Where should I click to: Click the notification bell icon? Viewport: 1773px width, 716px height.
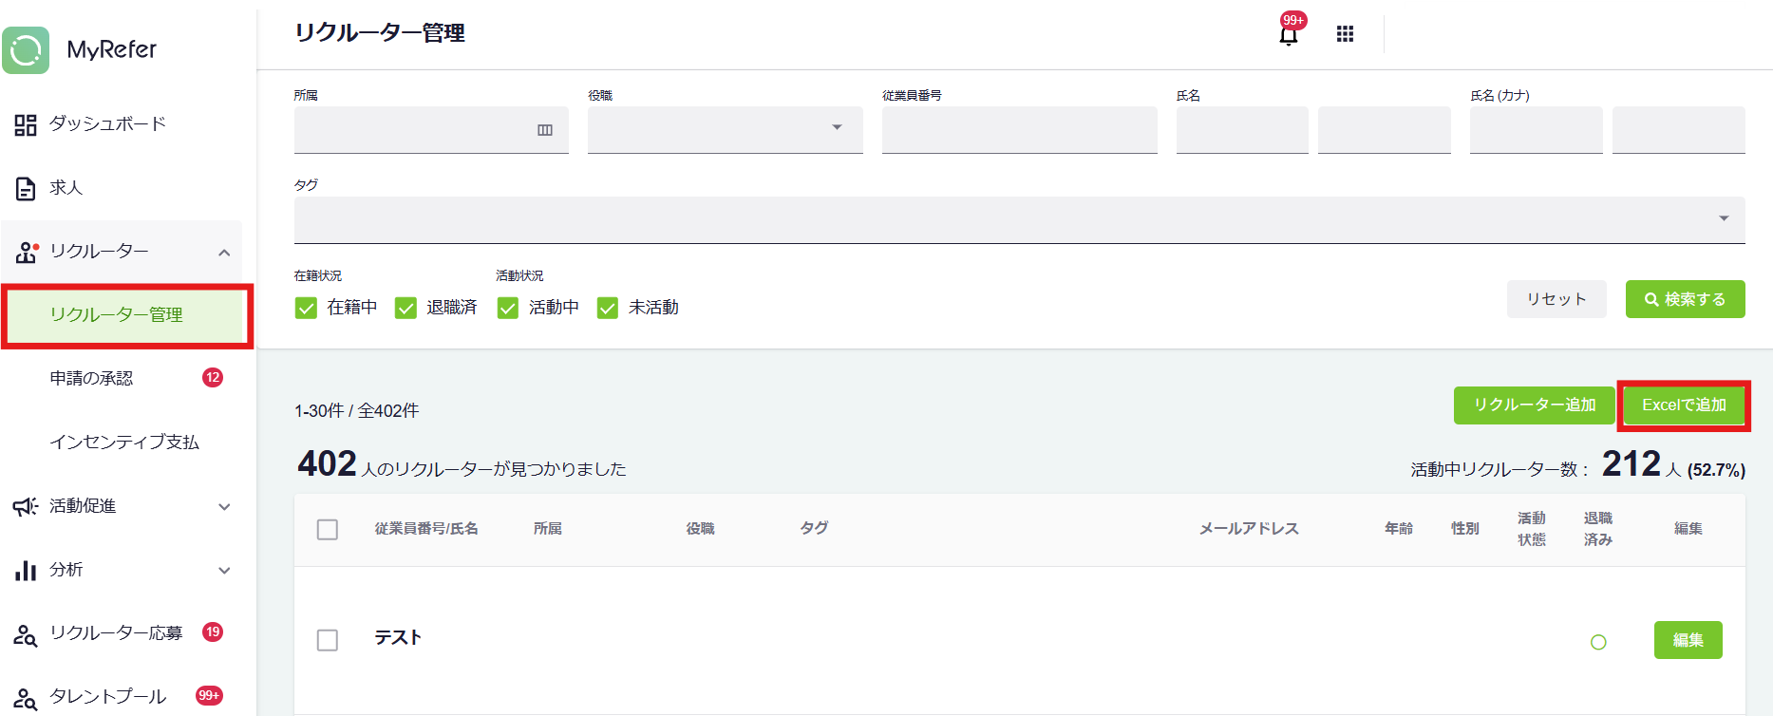point(1288,35)
